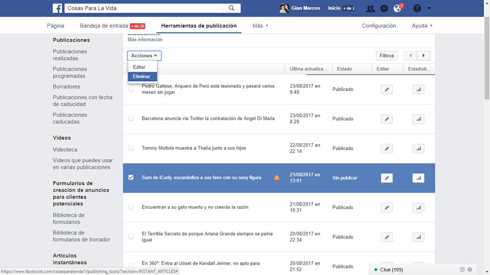
Task: Open the friend requests icon
Action: [x=370, y=8]
